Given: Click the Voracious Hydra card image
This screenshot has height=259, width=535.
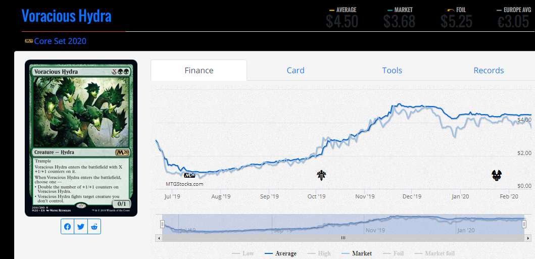Looking at the screenshot, I should (81, 138).
